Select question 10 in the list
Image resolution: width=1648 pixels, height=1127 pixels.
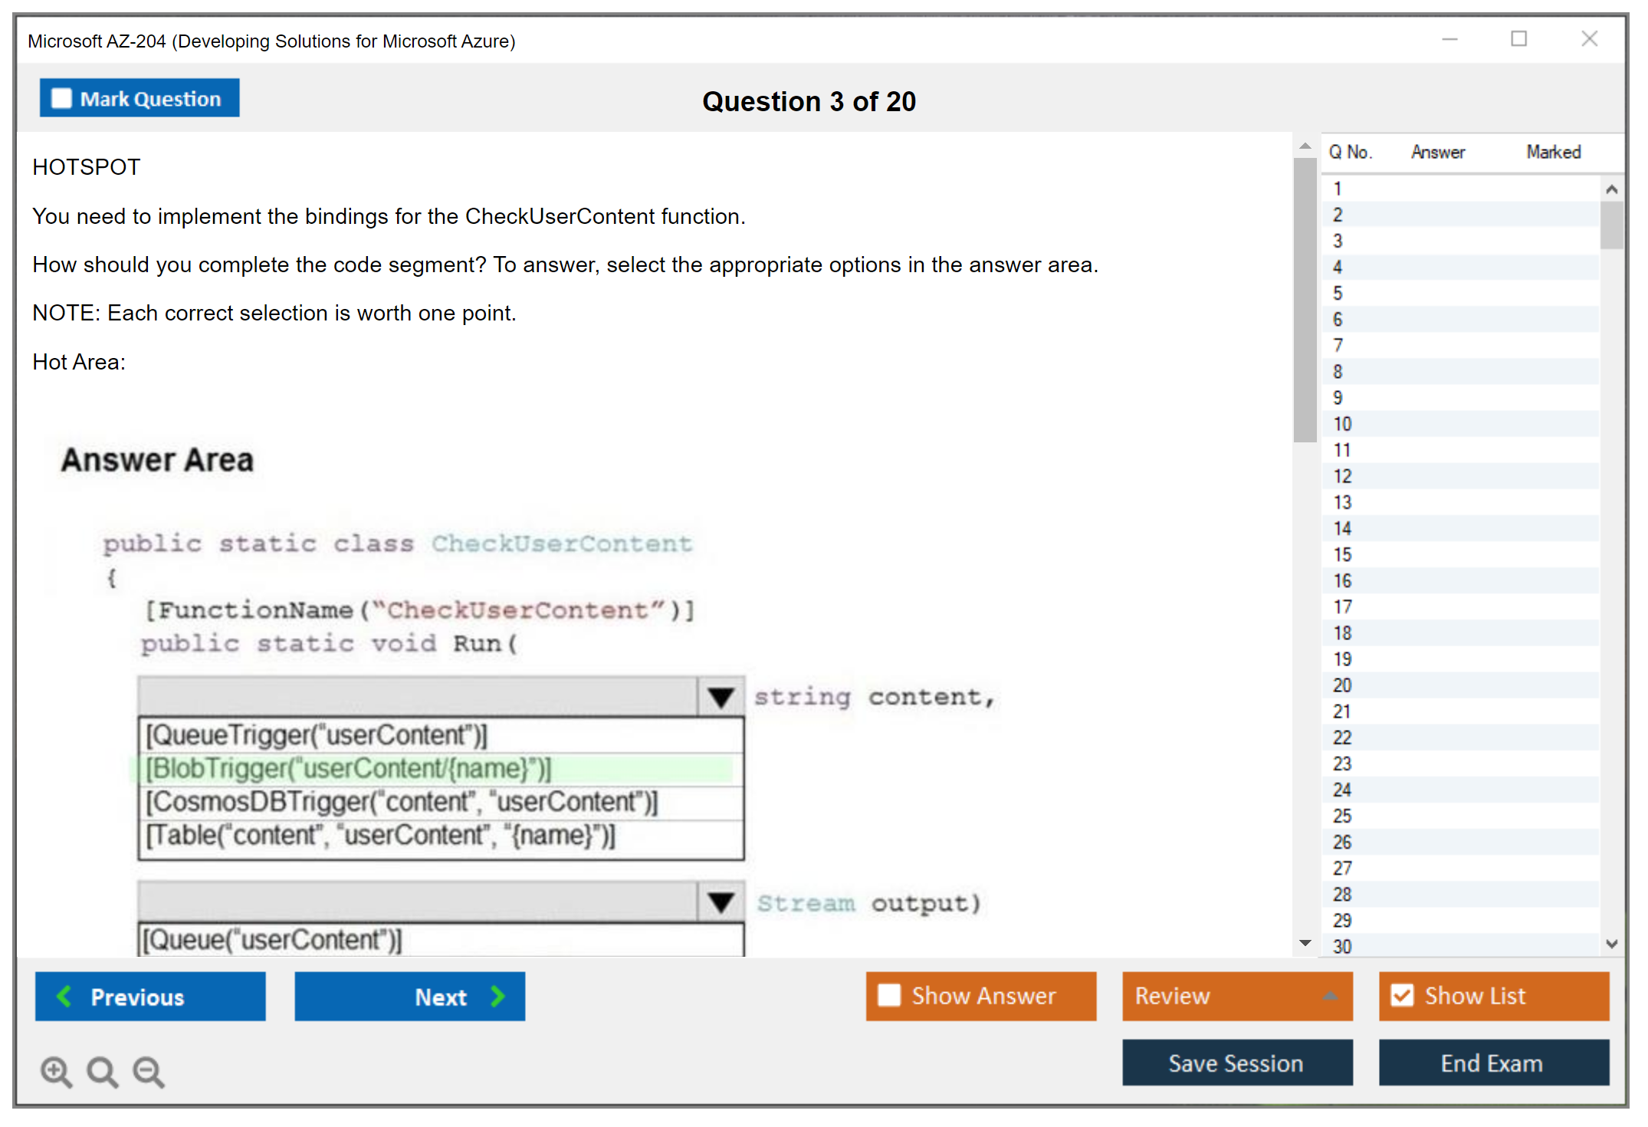tap(1343, 424)
